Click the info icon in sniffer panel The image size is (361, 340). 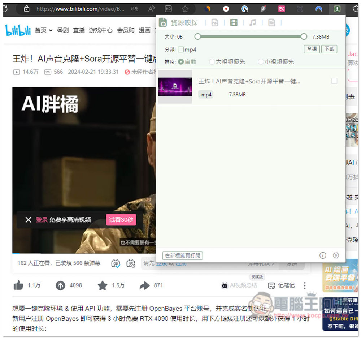tap(323, 255)
